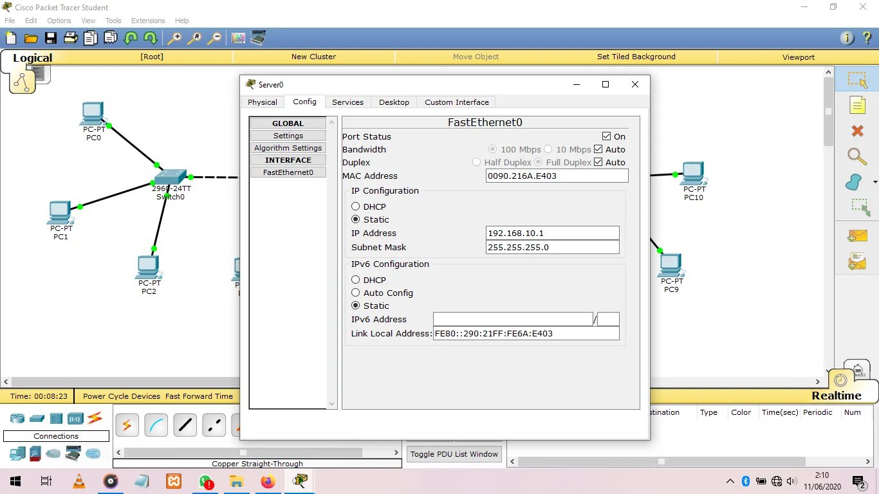The height and width of the screenshot is (494, 879).
Task: Zoom out of the workspace
Action: click(x=214, y=38)
